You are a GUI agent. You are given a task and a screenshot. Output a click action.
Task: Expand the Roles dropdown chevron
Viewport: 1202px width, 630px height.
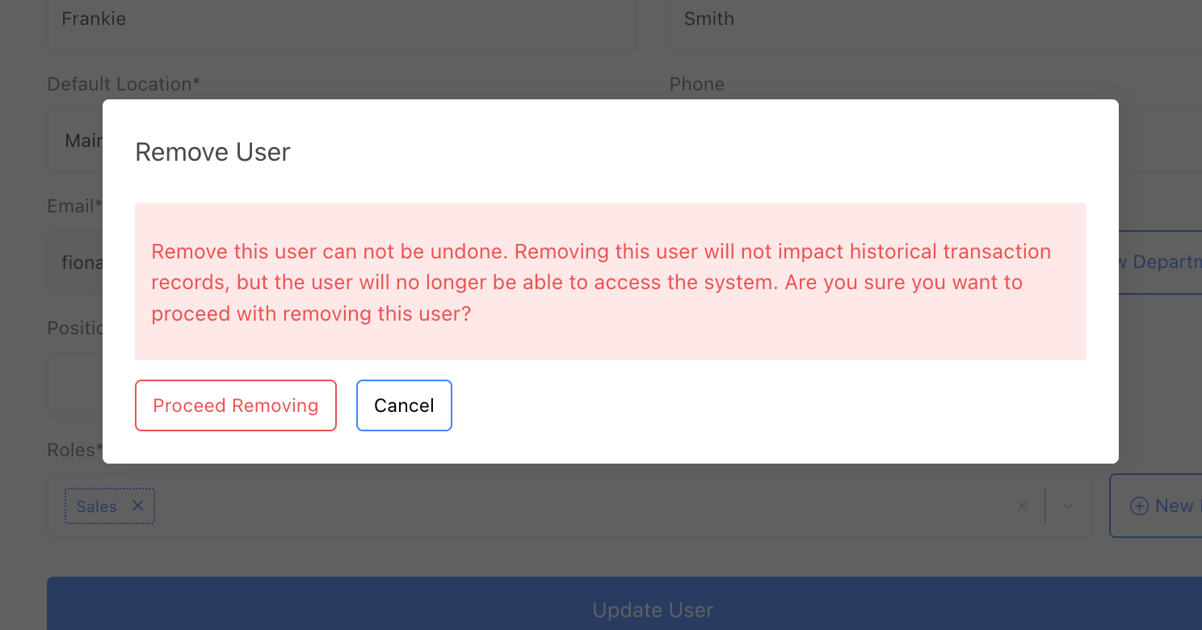point(1068,506)
